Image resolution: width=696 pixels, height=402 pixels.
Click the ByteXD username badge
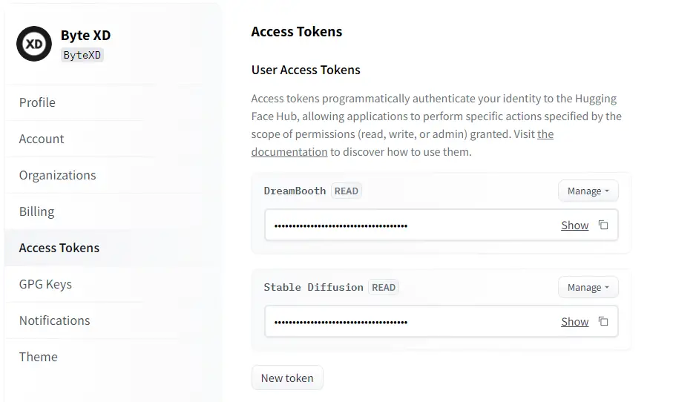click(82, 55)
